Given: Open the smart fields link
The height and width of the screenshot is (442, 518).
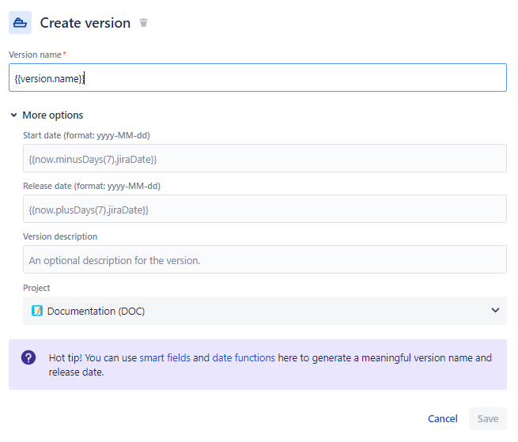Looking at the screenshot, I should 164,357.
